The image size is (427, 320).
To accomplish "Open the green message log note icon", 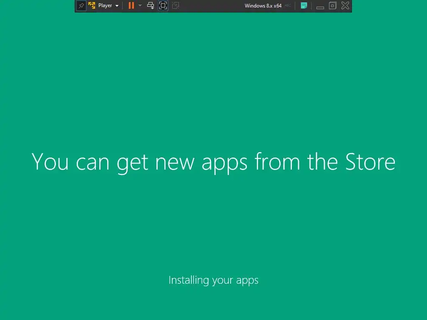I will pos(304,5).
